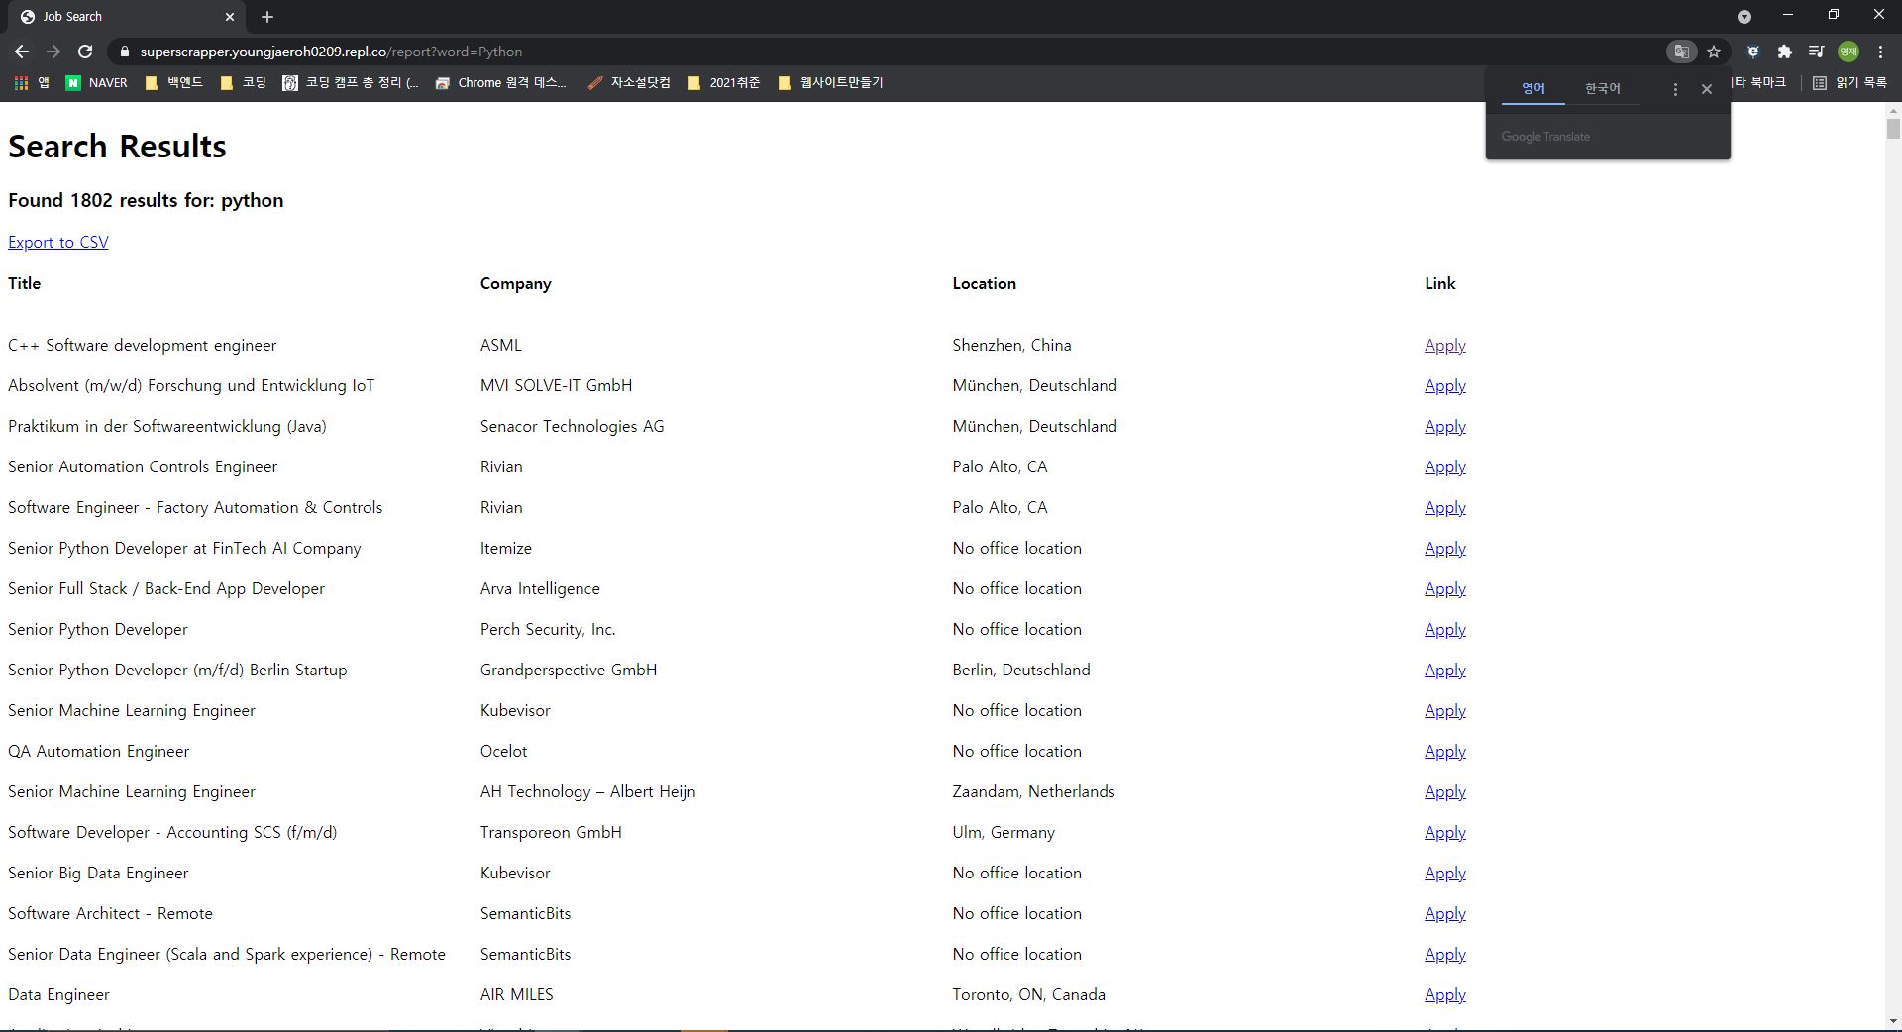Apply to Kubevisor Machine Learning Engineer job
Image resolution: width=1902 pixels, height=1032 pixels.
1445,710
